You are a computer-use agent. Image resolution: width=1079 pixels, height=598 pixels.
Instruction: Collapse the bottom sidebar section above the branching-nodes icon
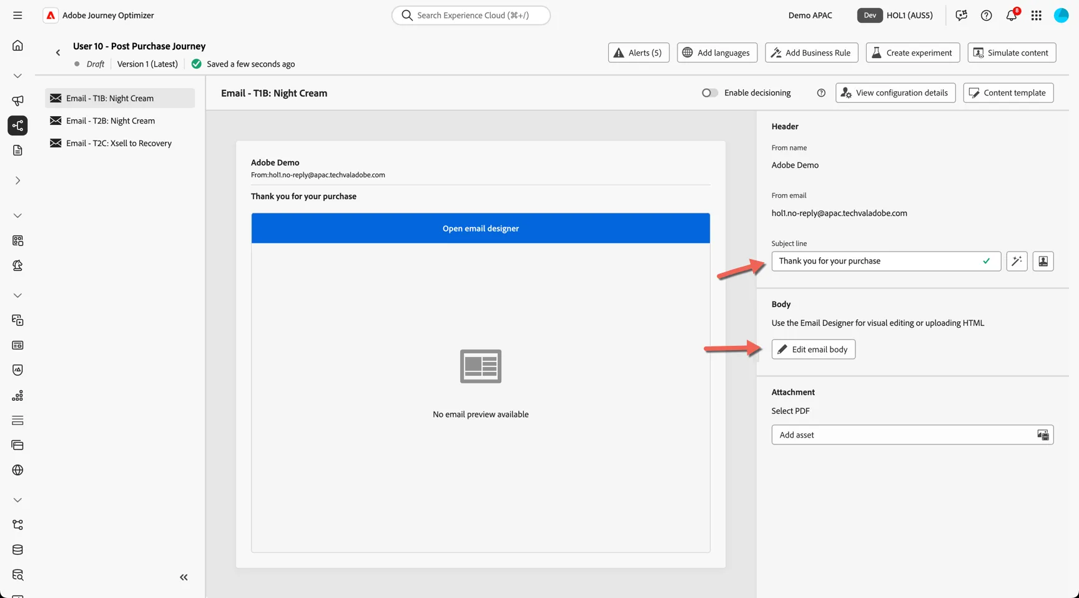17,500
